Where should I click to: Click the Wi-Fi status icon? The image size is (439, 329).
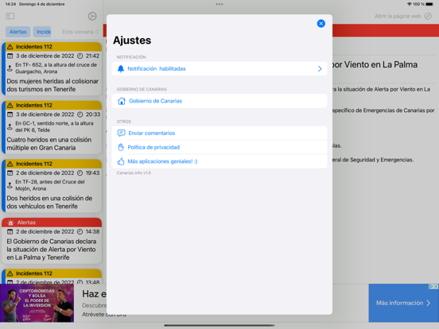click(x=410, y=4)
